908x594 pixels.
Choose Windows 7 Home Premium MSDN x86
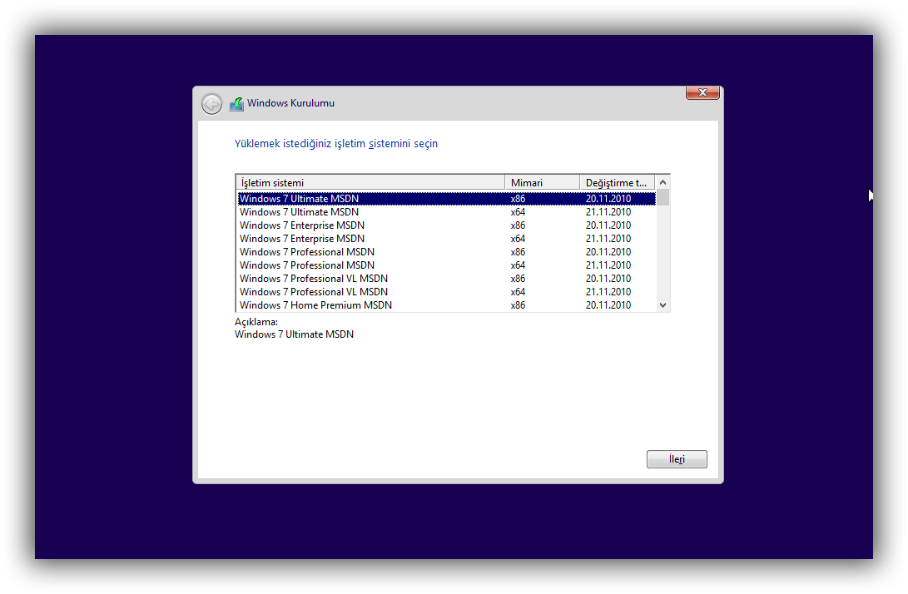(x=315, y=305)
